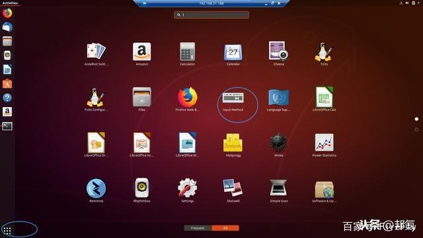Open the Input Method app
Viewport: 423px width, 238px height.
coord(233,102)
